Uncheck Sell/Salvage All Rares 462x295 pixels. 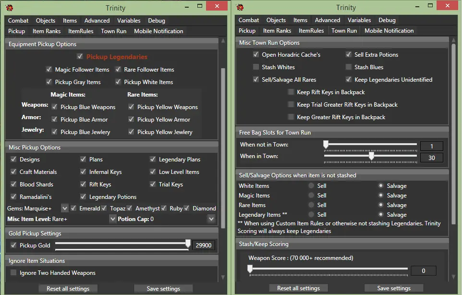tap(256, 79)
